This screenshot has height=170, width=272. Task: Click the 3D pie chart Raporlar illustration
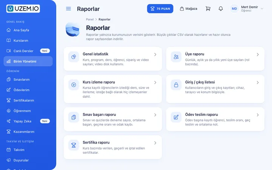73,29
